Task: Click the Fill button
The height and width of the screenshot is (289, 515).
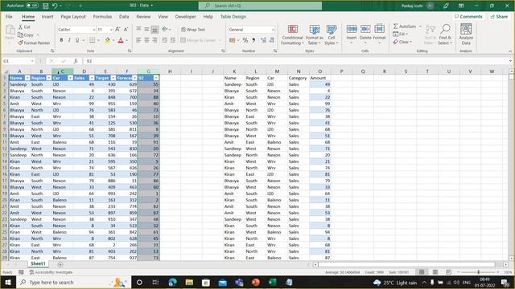Action: (400, 34)
